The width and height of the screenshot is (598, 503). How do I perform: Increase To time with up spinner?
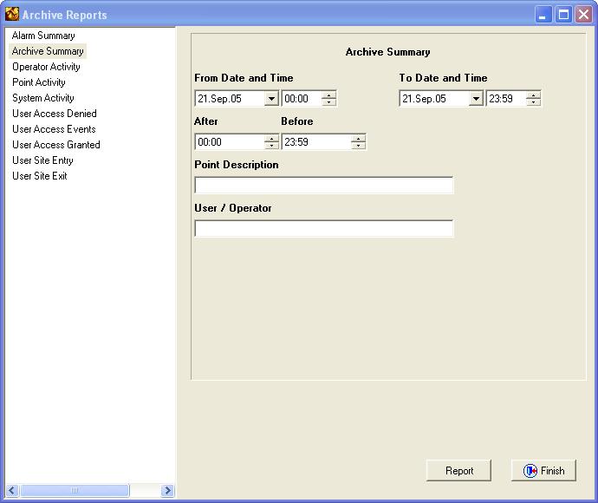tap(533, 95)
